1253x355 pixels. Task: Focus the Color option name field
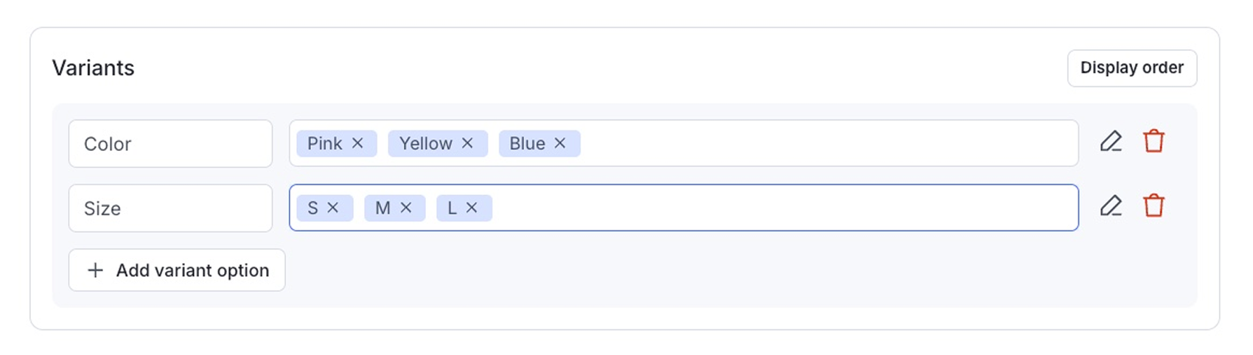170,144
